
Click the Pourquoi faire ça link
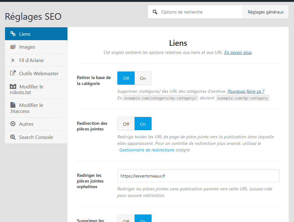246,91
